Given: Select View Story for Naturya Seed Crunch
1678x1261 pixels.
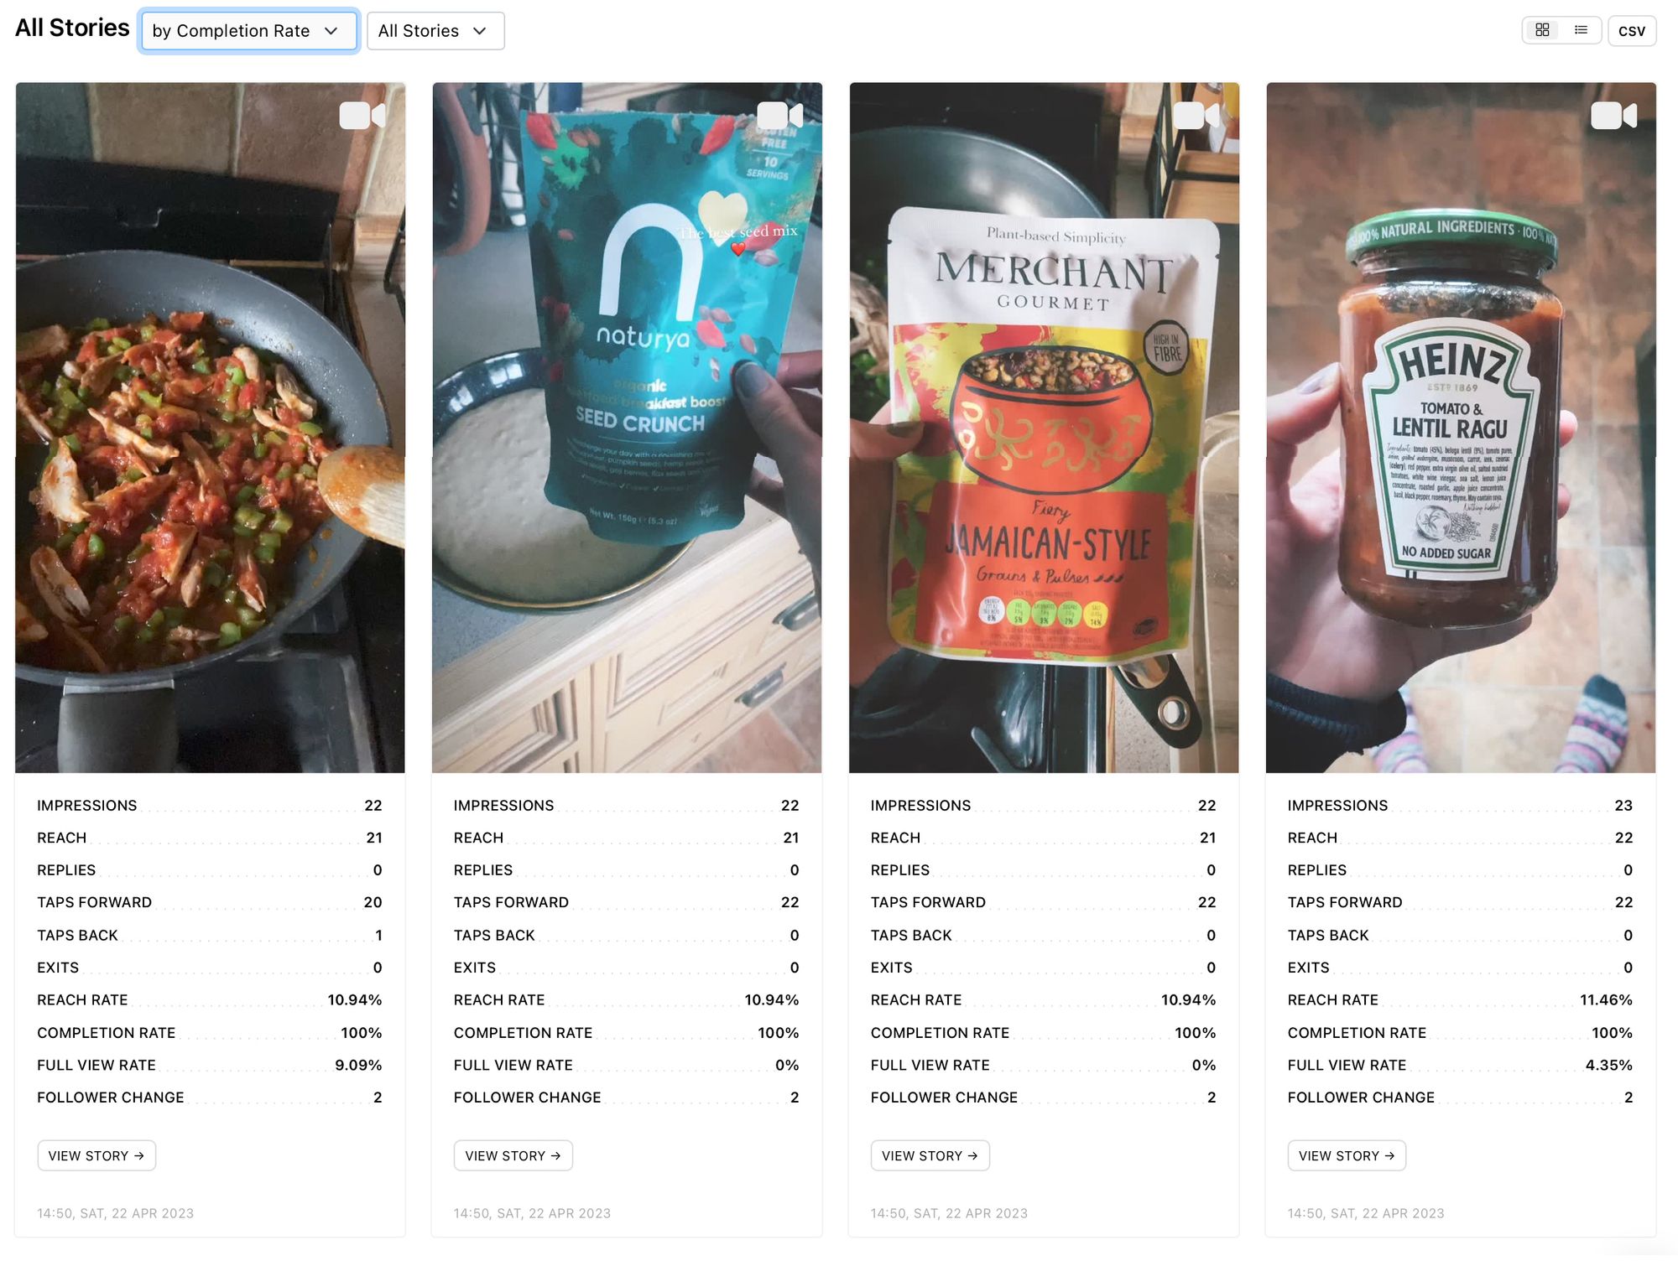Looking at the screenshot, I should (x=513, y=1155).
